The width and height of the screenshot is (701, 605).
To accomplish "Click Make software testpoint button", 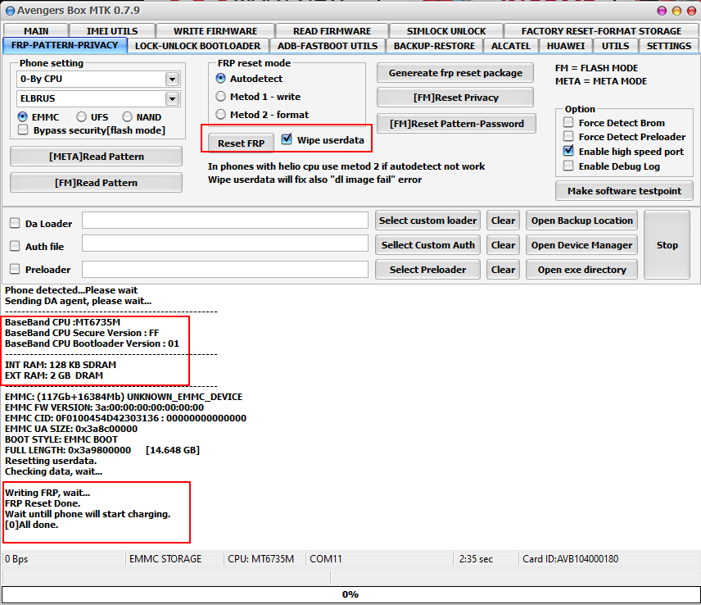I will click(624, 191).
